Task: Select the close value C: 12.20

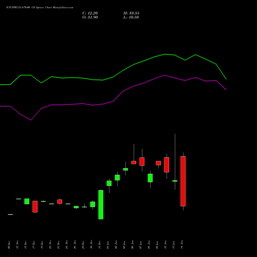Action: point(90,13)
